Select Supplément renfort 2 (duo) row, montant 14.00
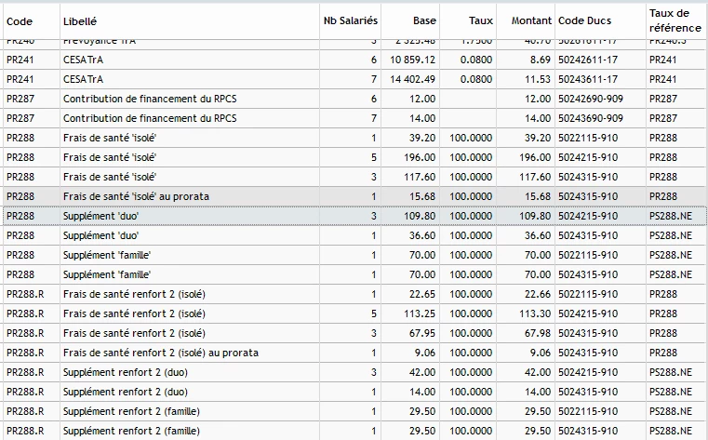 click(354, 392)
